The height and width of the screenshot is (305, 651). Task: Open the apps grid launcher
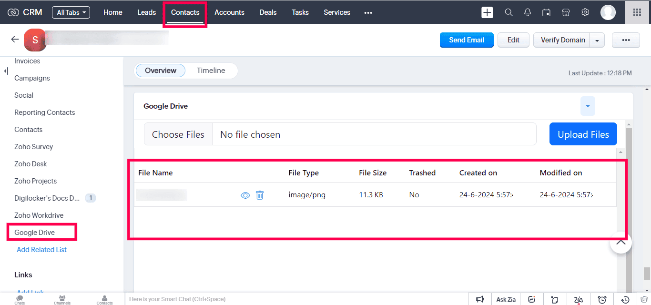637,12
